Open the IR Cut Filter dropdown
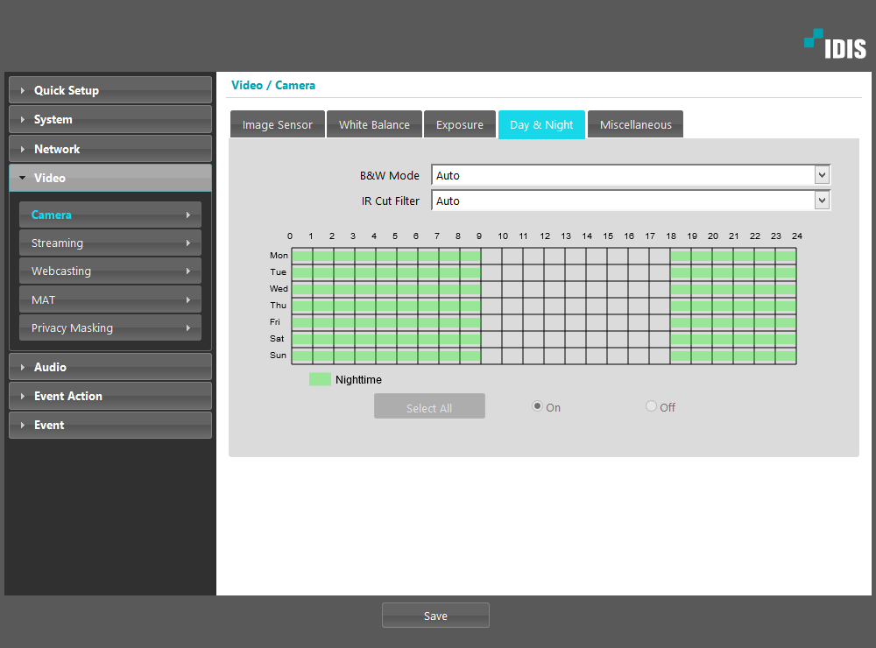 [630, 201]
